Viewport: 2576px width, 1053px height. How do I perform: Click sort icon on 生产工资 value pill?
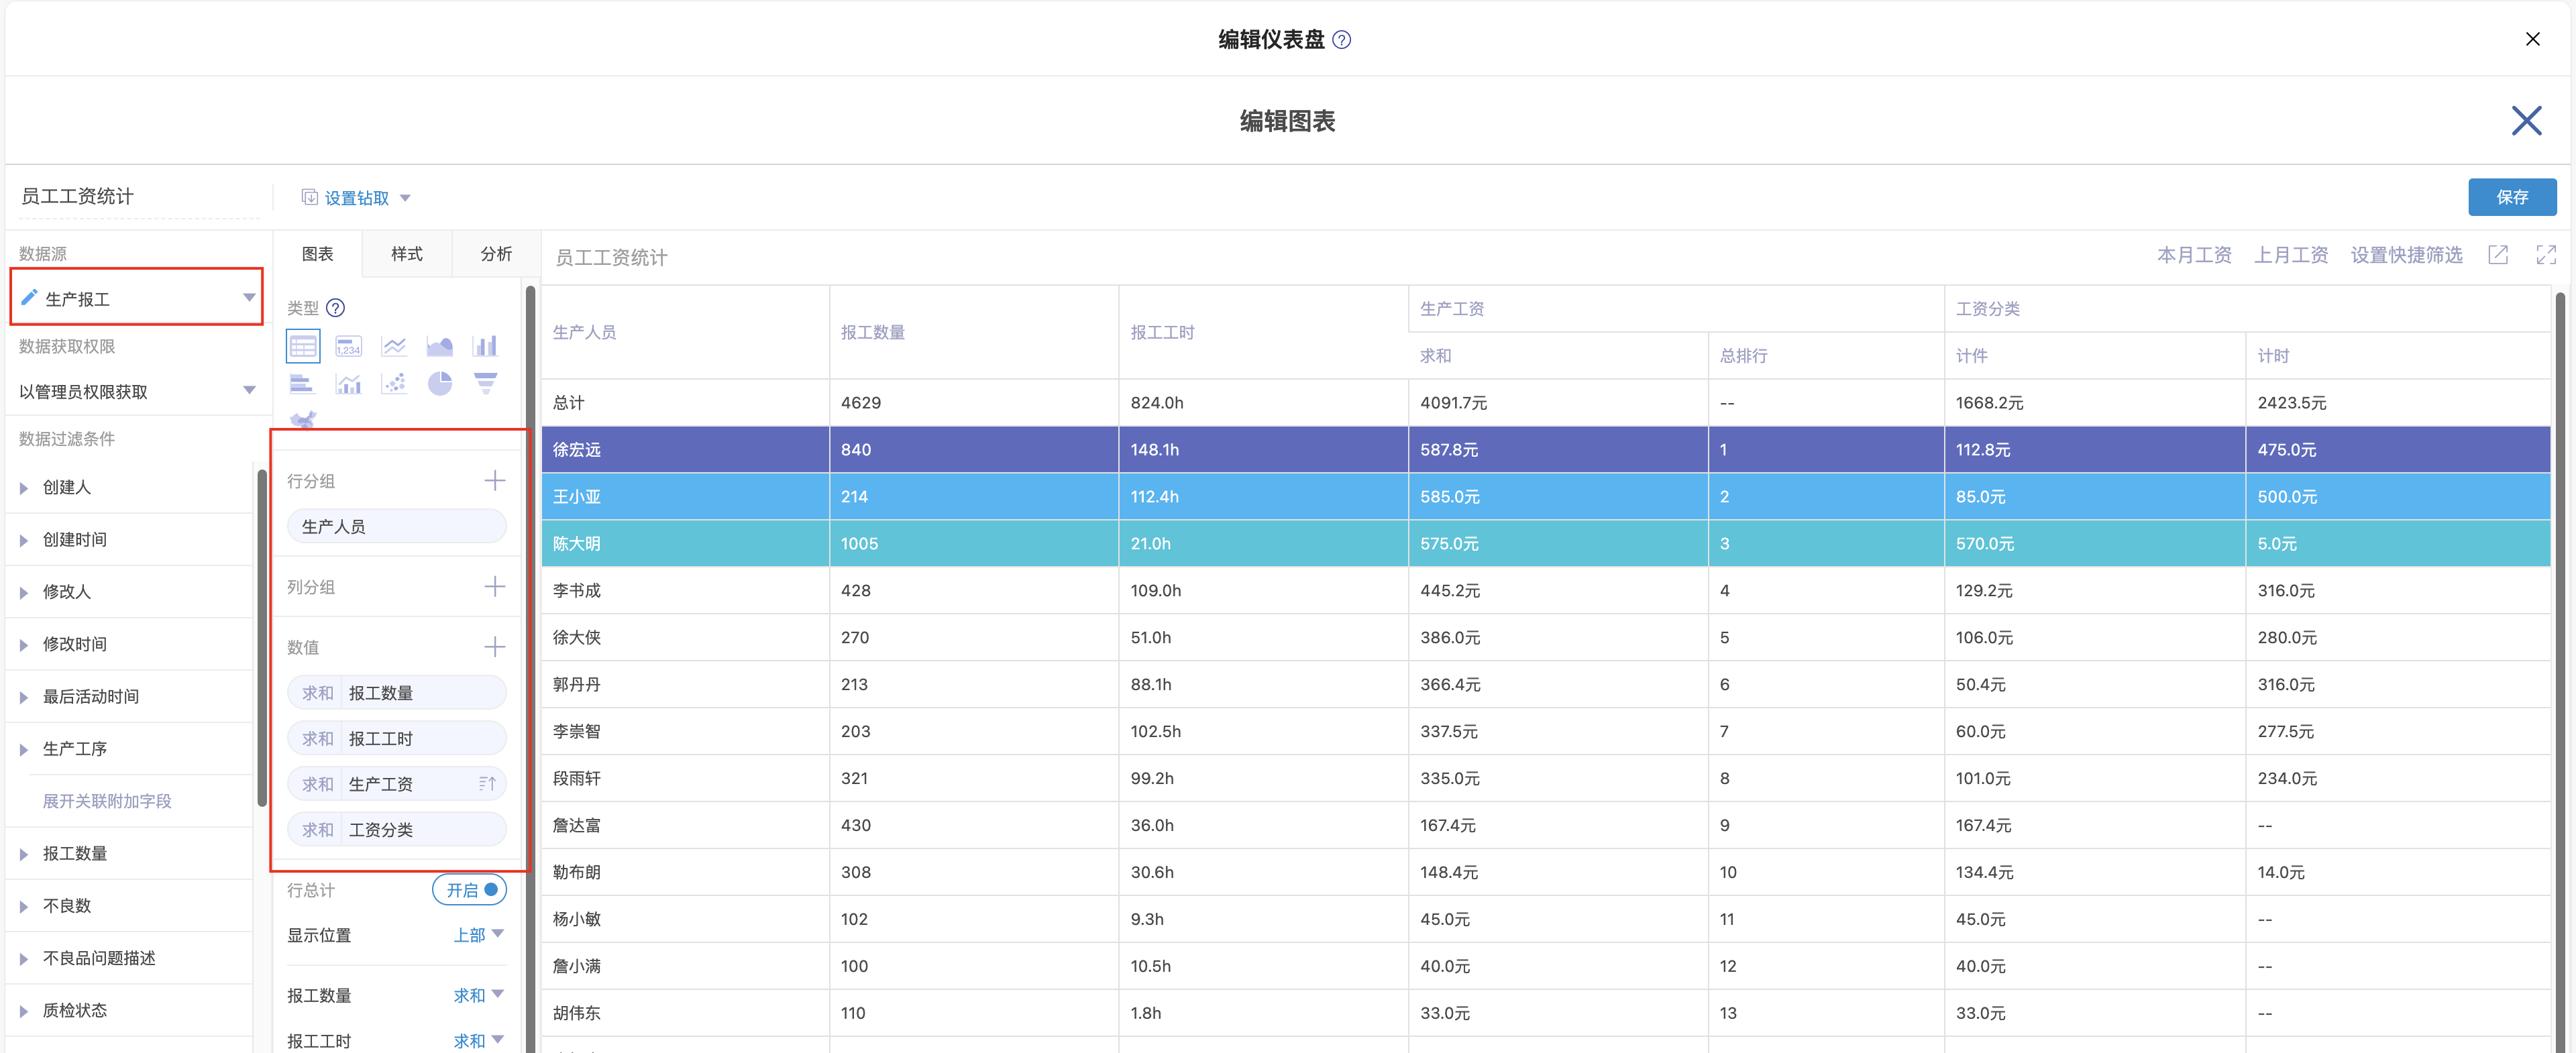(x=487, y=784)
